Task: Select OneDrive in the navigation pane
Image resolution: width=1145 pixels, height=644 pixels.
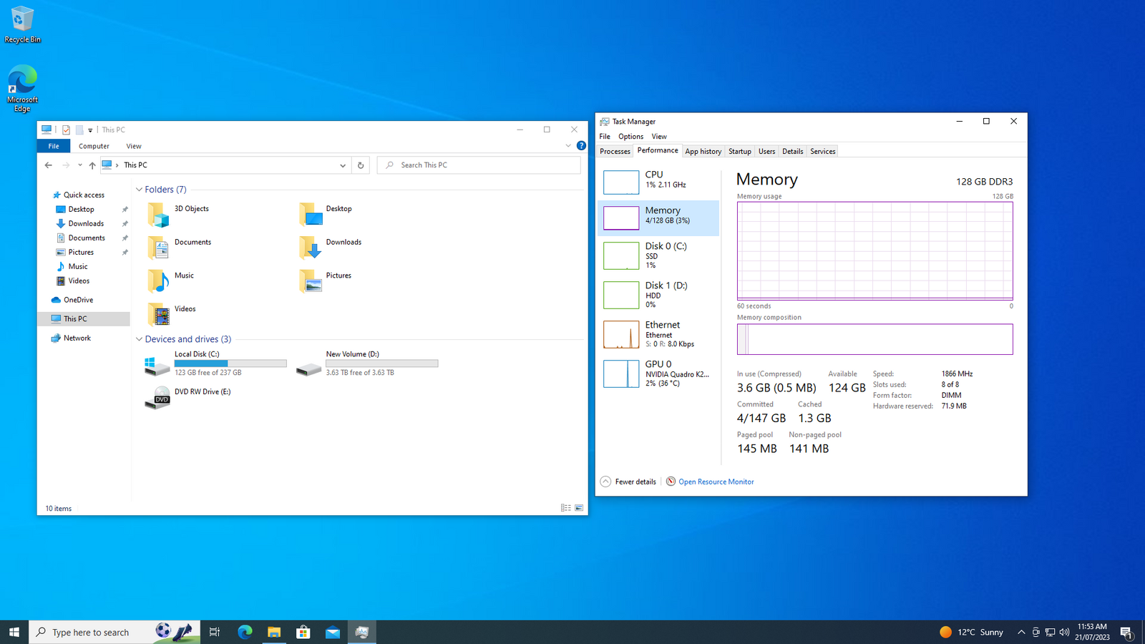Action: pos(78,301)
